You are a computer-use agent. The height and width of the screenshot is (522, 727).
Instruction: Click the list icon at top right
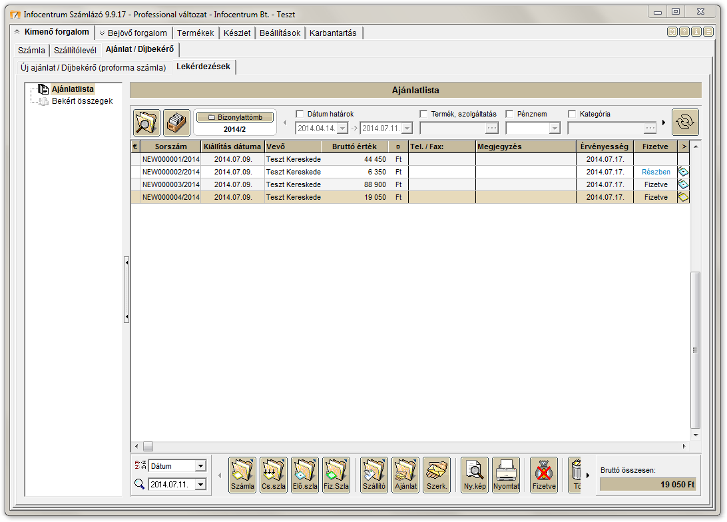coord(708,32)
